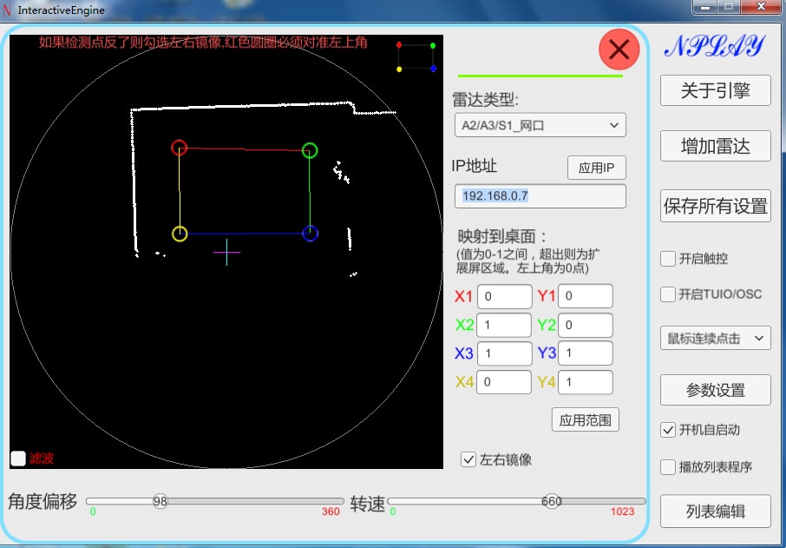Click the 应用IP button
Image resolution: width=786 pixels, height=548 pixels.
point(597,168)
